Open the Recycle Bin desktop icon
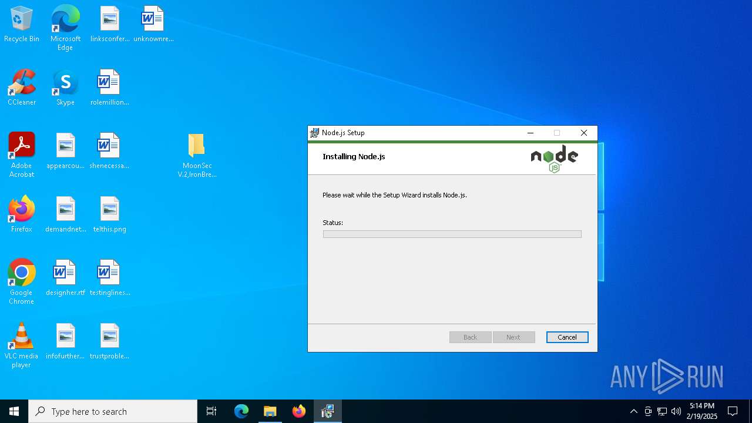Viewport: 752px width, 423px height. coord(22,24)
